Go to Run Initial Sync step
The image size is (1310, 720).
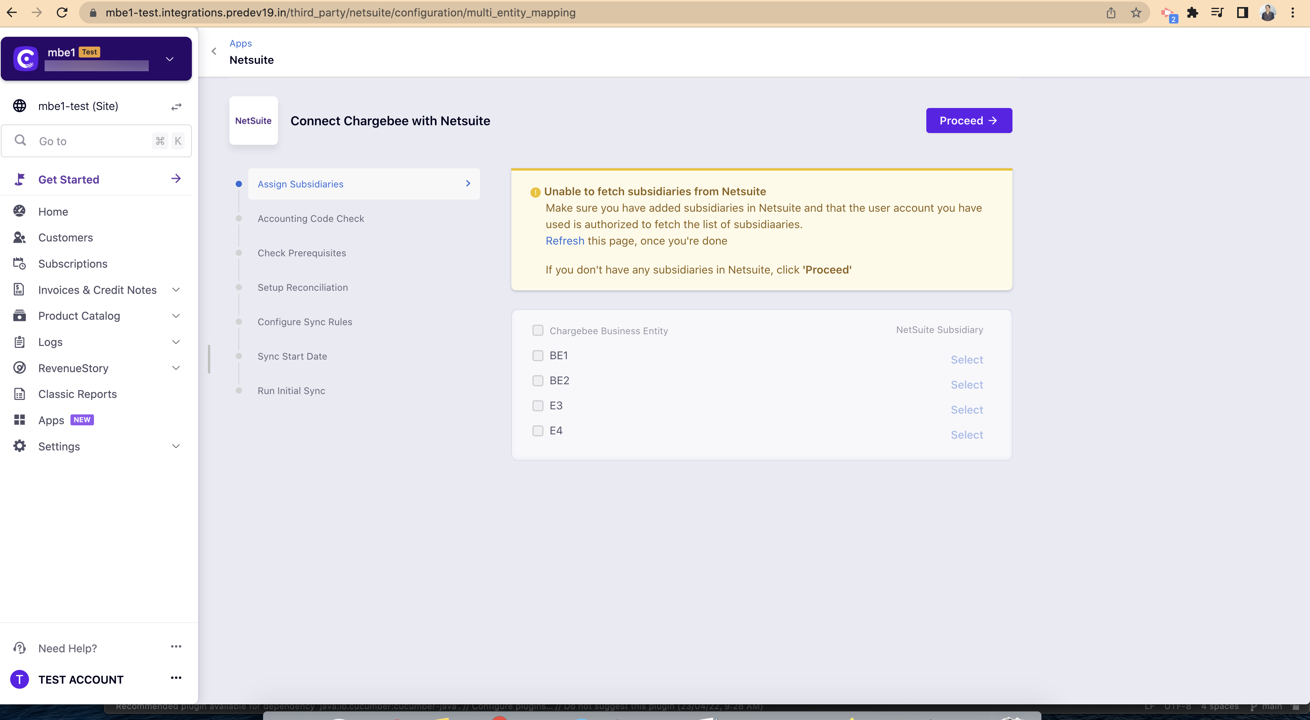291,391
